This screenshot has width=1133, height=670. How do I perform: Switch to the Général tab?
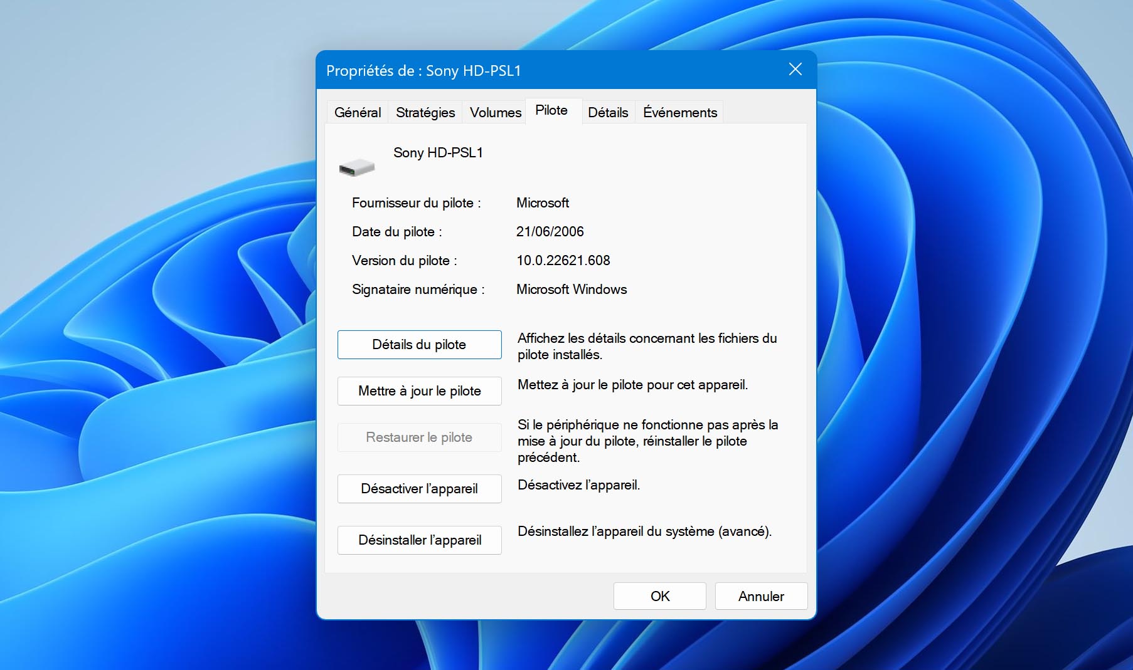click(x=358, y=112)
